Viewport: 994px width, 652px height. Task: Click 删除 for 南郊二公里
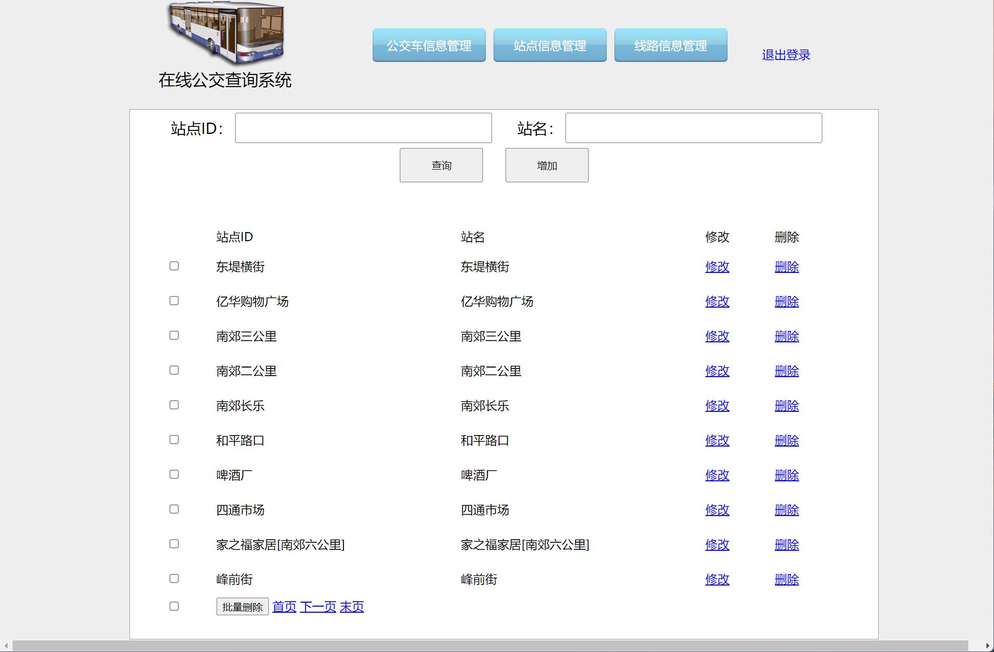(x=787, y=371)
